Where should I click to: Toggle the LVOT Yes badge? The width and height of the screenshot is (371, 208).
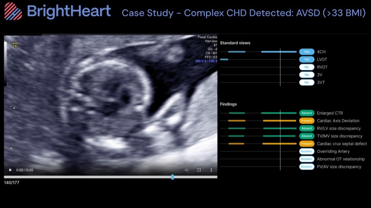tap(306, 60)
